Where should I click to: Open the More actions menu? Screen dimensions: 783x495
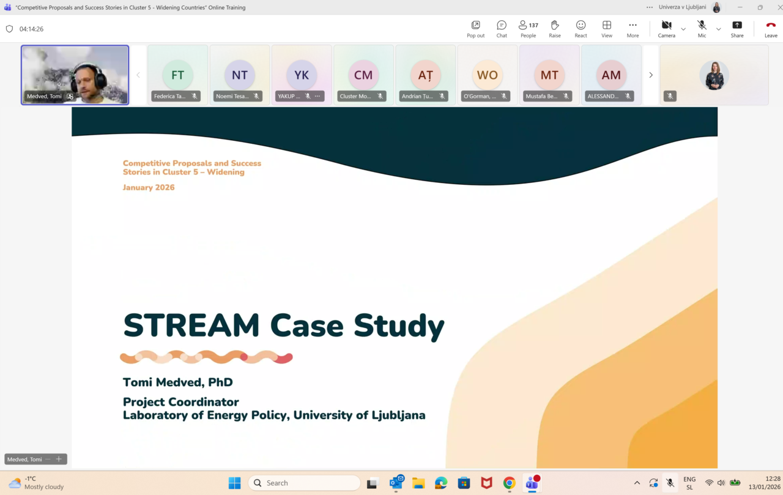[x=633, y=28]
